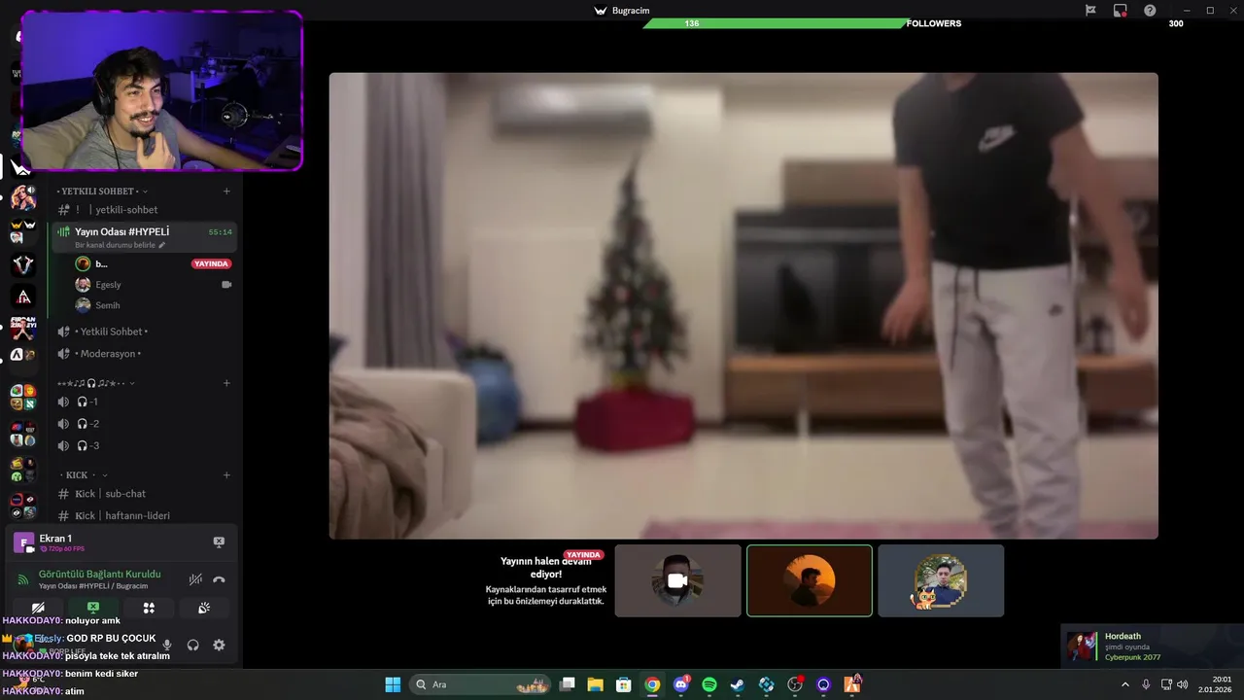Open Microsoft Store from taskbar
The height and width of the screenshot is (700, 1244).
tap(624, 684)
